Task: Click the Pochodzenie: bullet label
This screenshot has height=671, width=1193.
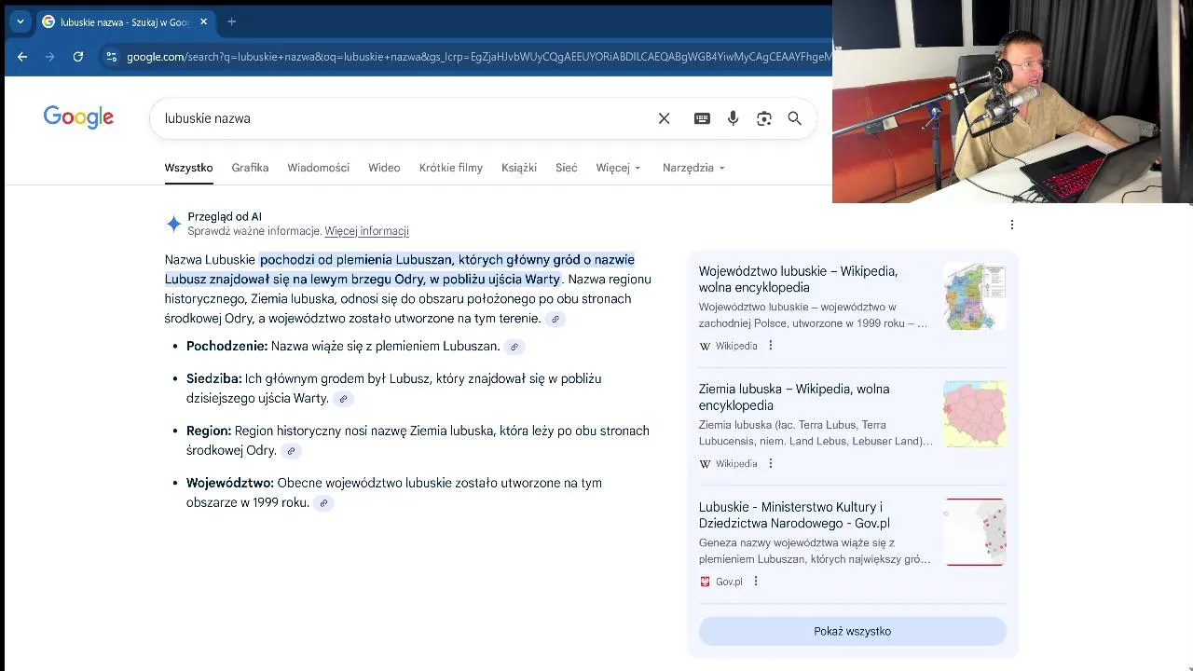Action: [226, 346]
